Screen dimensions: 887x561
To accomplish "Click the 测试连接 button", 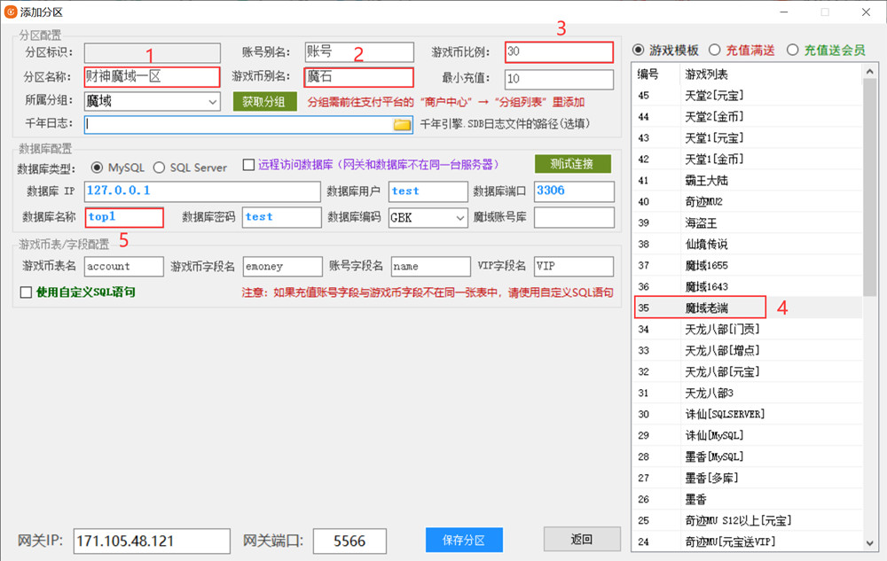I will (573, 164).
